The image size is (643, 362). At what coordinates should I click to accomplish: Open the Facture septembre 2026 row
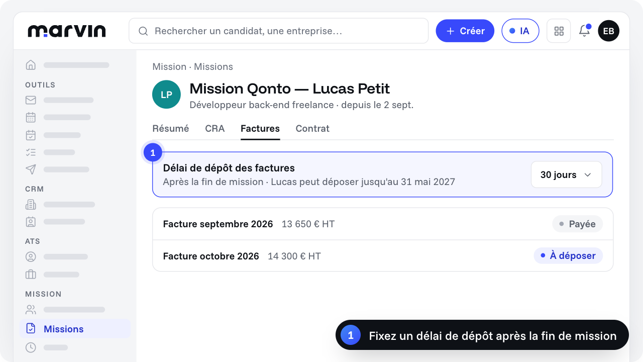click(383, 224)
